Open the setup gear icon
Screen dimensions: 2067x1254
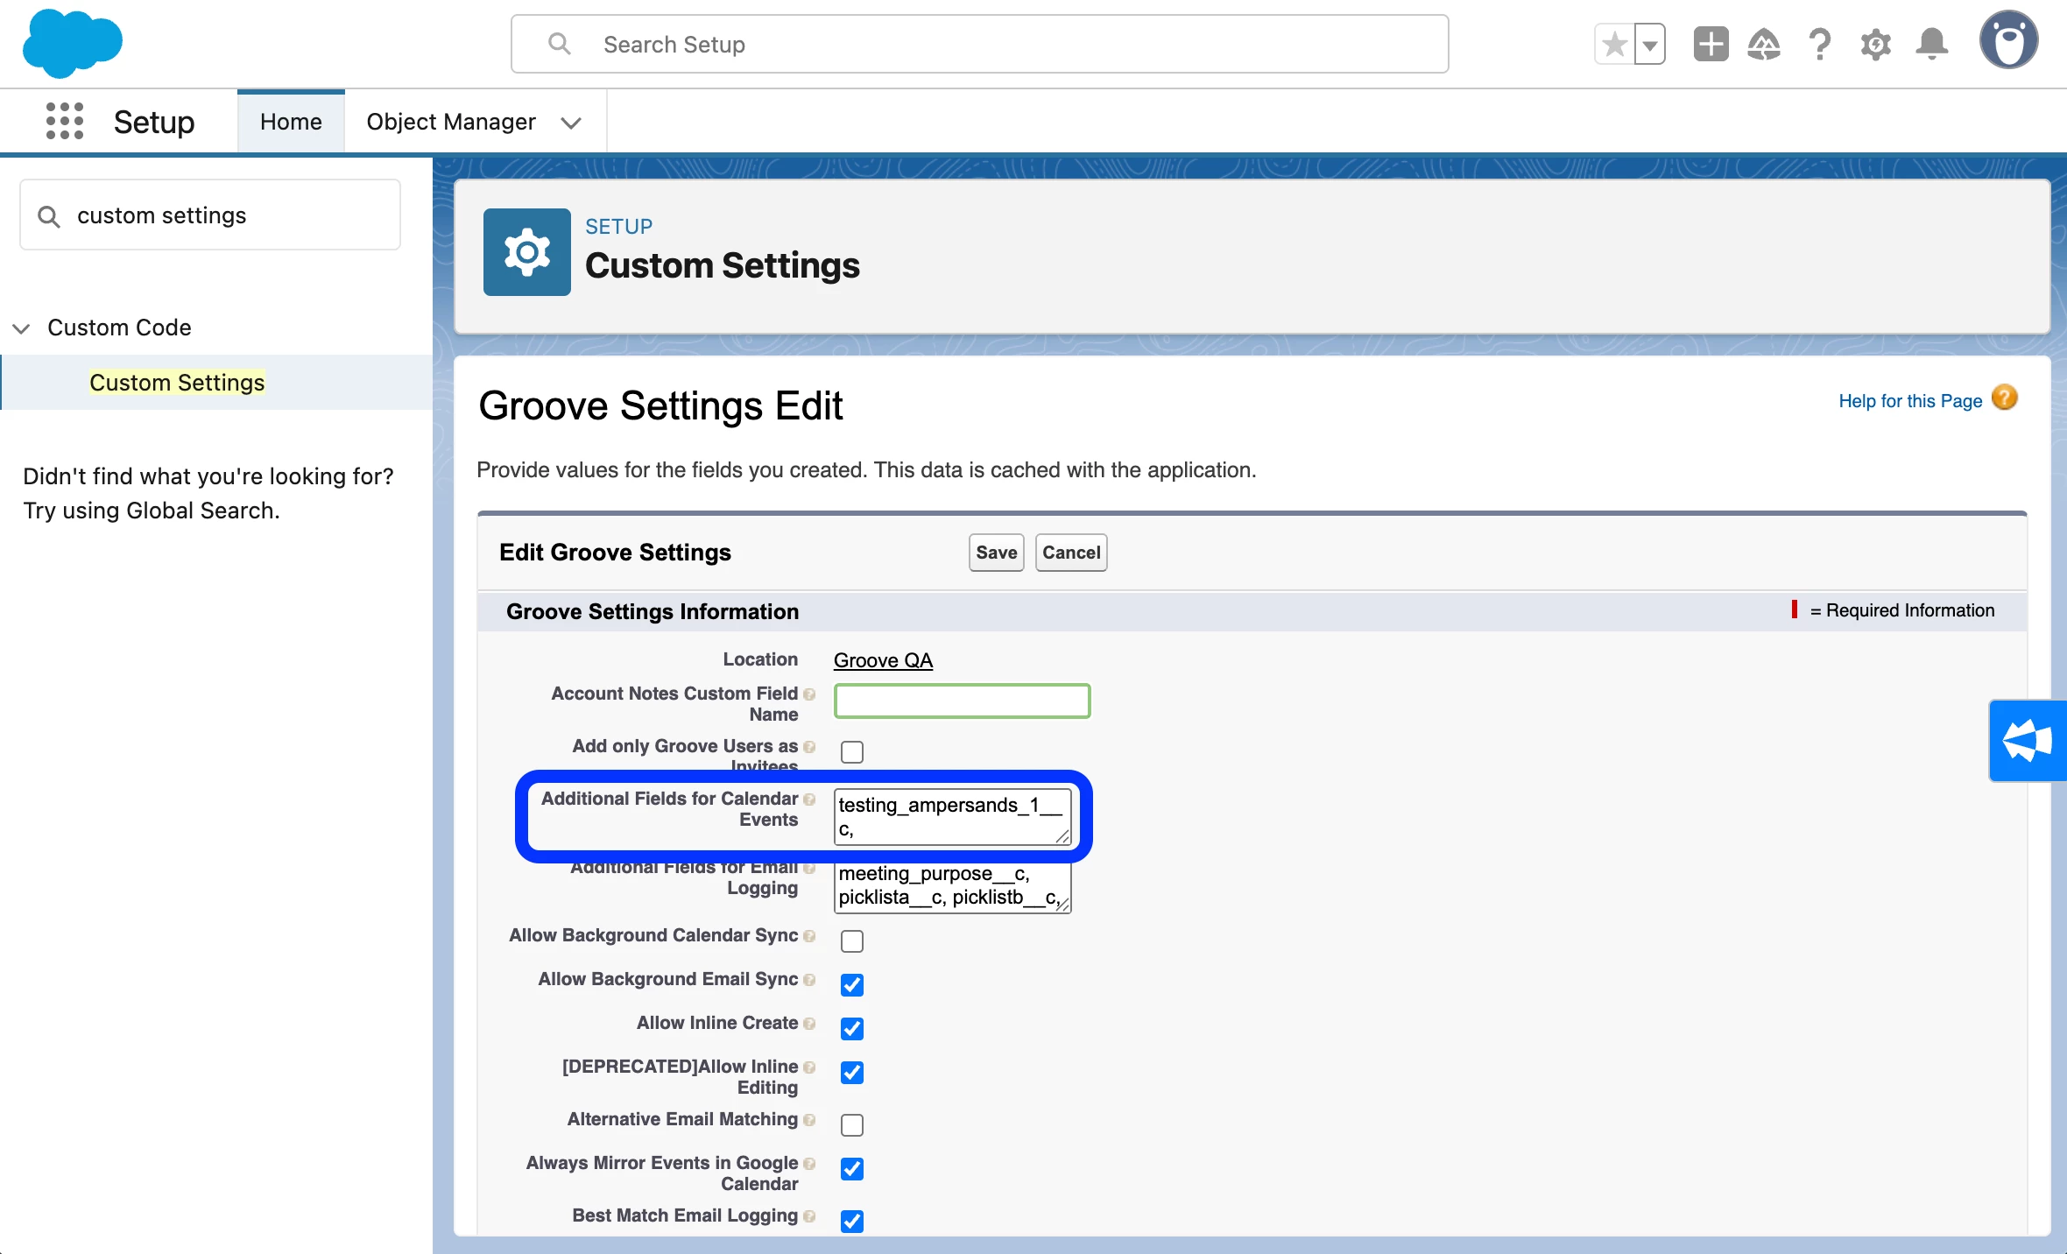(1875, 45)
